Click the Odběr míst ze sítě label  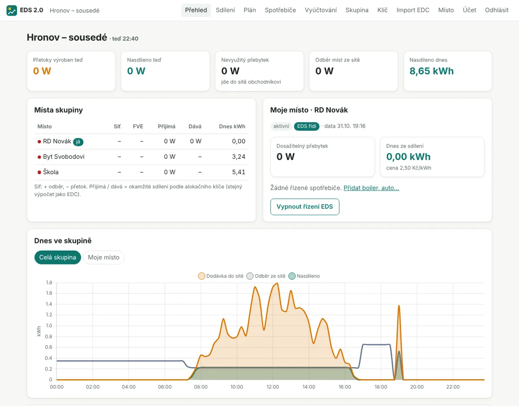[x=338, y=60]
